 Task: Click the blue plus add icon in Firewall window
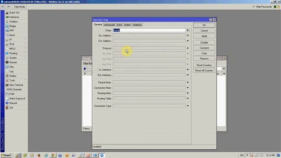pos(85,68)
